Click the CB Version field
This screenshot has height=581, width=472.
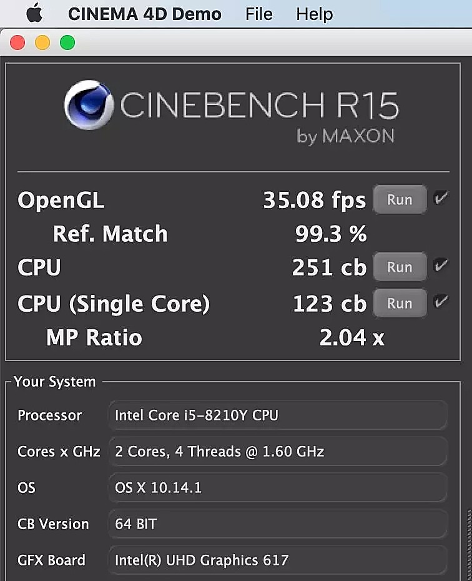[278, 524]
